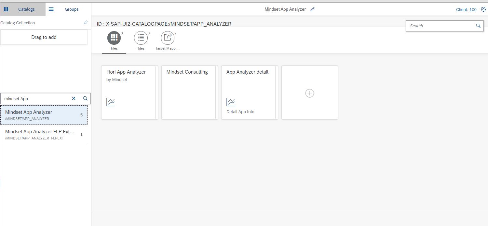Select the Mindset App Analyzer catalog

click(x=39, y=115)
